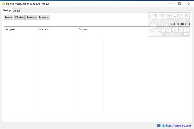Visit the manyprog.com link
Viewport: 194px width, 129px height.
click(x=179, y=126)
